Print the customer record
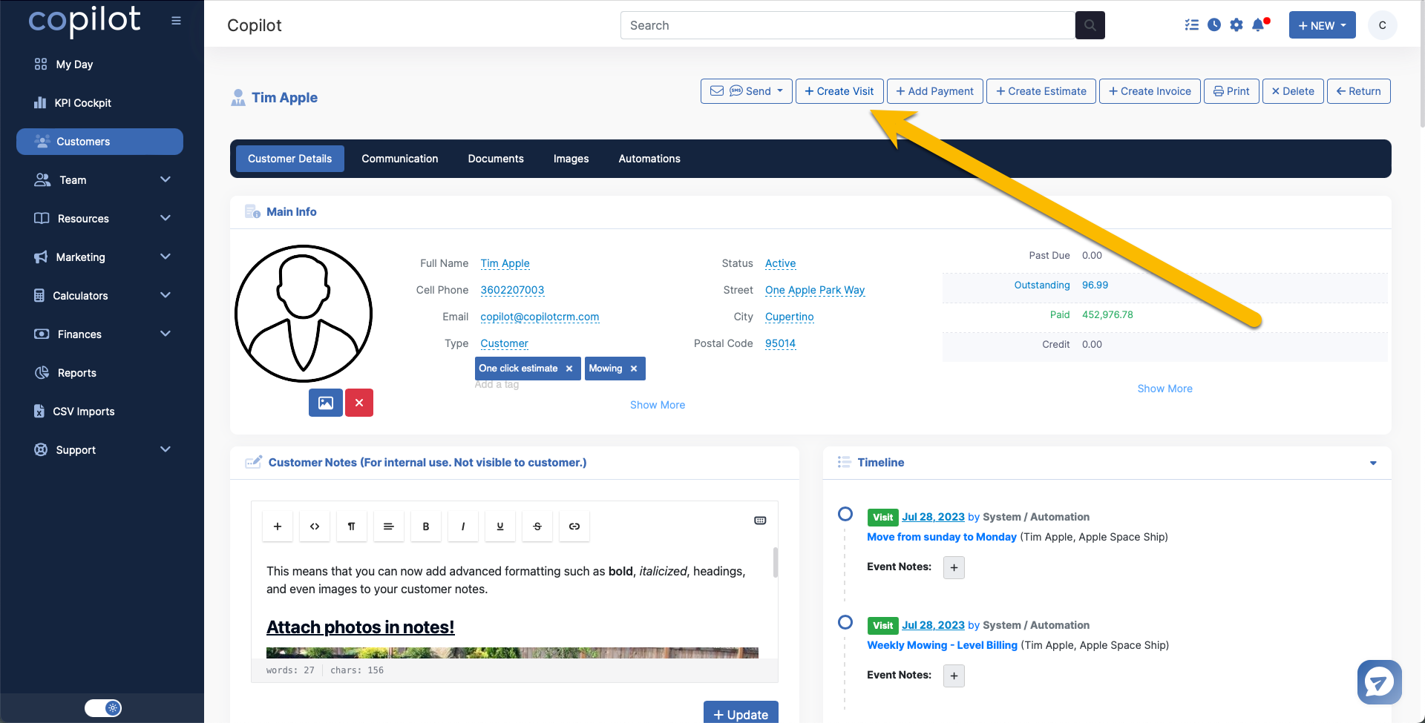This screenshot has width=1425, height=723. coord(1231,91)
